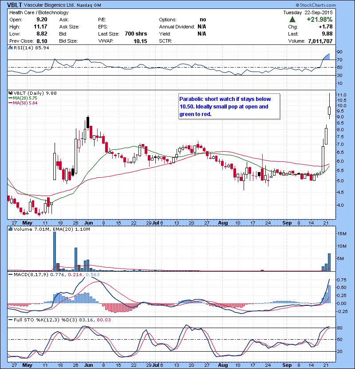This screenshot has height=369, width=355.
Task: Click the VBLT ticker symbol in header
Action: pos(15,5)
